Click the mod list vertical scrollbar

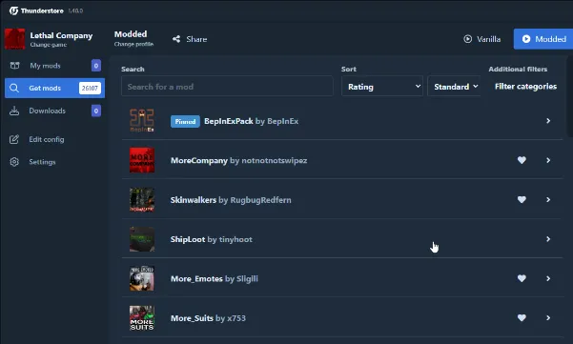click(569, 96)
